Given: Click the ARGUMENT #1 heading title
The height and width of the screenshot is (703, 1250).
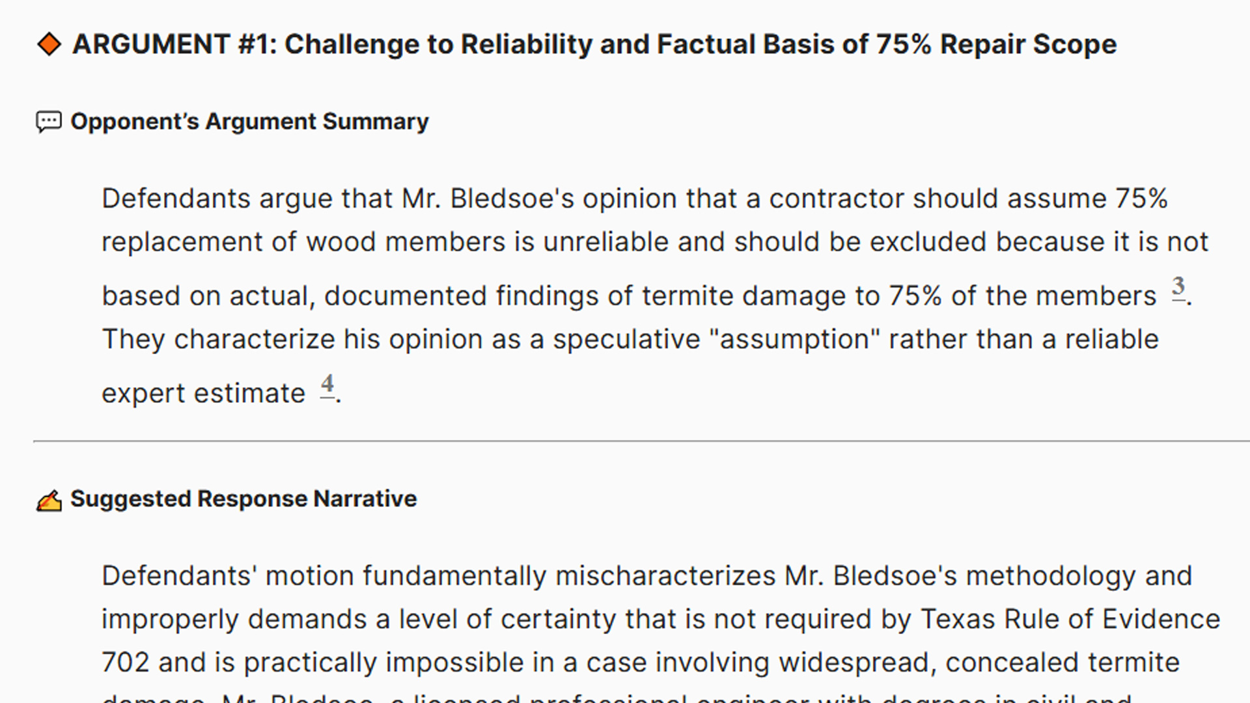Looking at the screenshot, I should [594, 44].
